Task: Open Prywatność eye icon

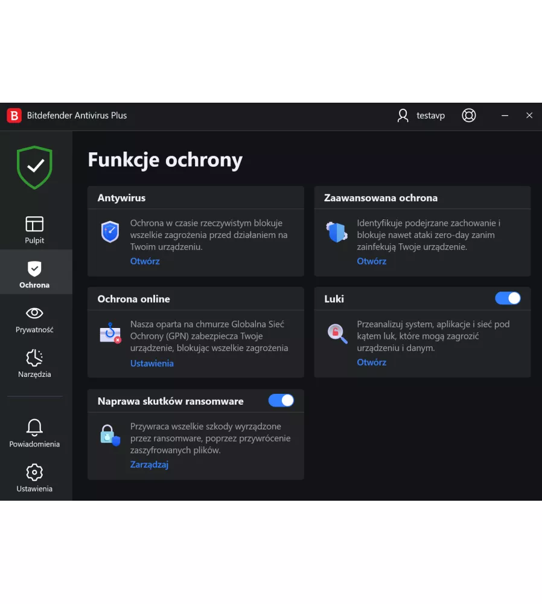Action: [34, 313]
